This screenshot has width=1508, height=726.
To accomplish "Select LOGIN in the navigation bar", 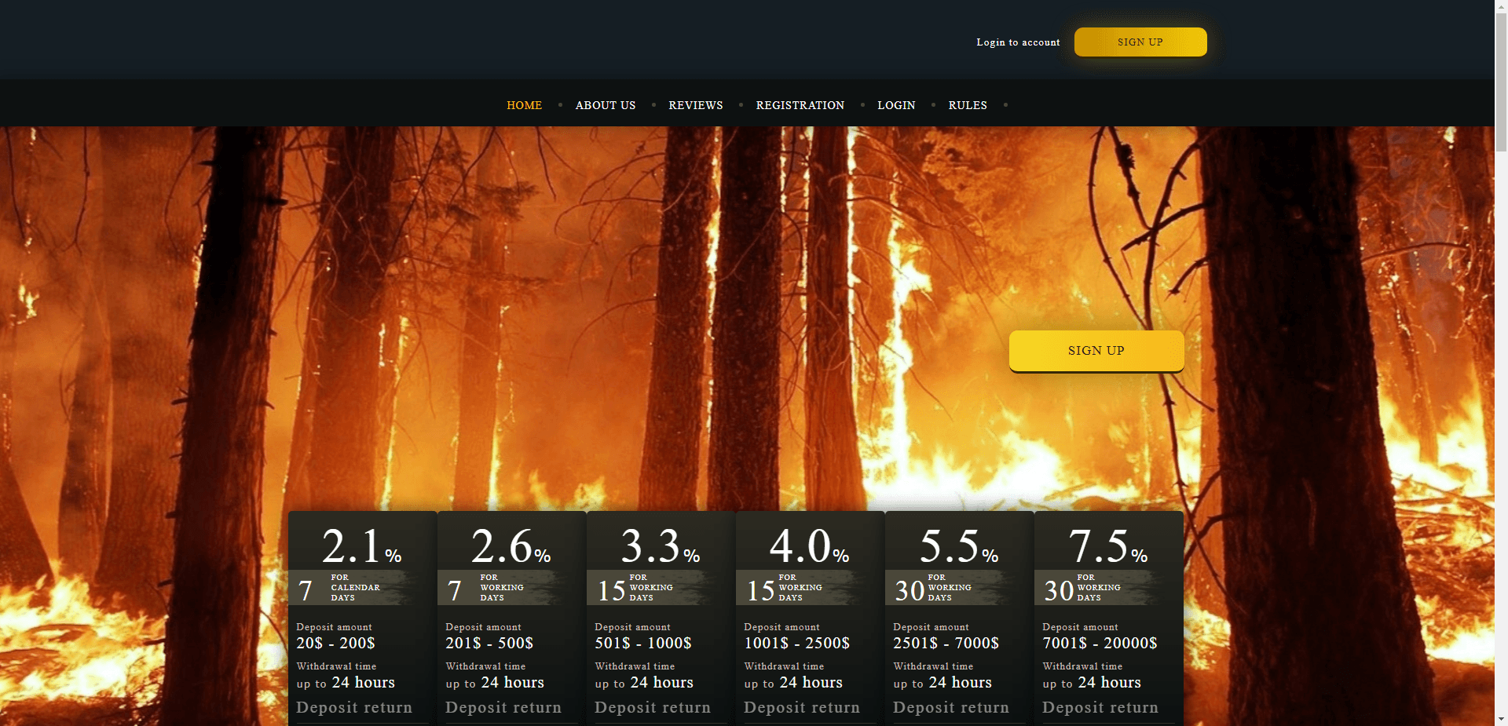I will pyautogui.click(x=896, y=105).
